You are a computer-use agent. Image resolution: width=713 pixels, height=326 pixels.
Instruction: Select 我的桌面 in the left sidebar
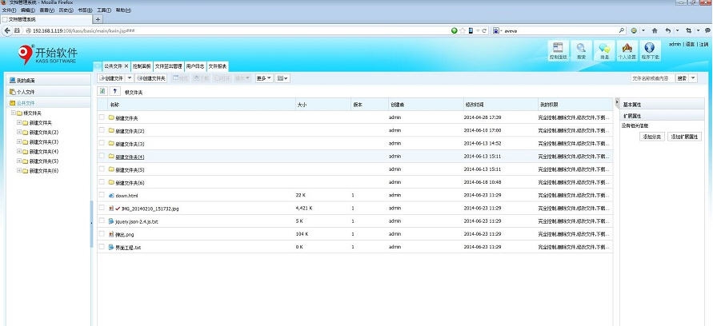(49, 81)
